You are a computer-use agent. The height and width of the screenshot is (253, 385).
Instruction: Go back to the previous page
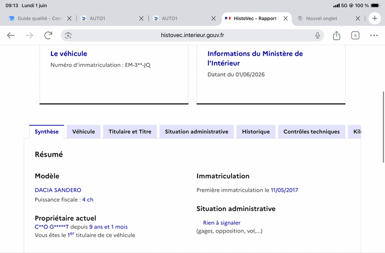click(11, 35)
